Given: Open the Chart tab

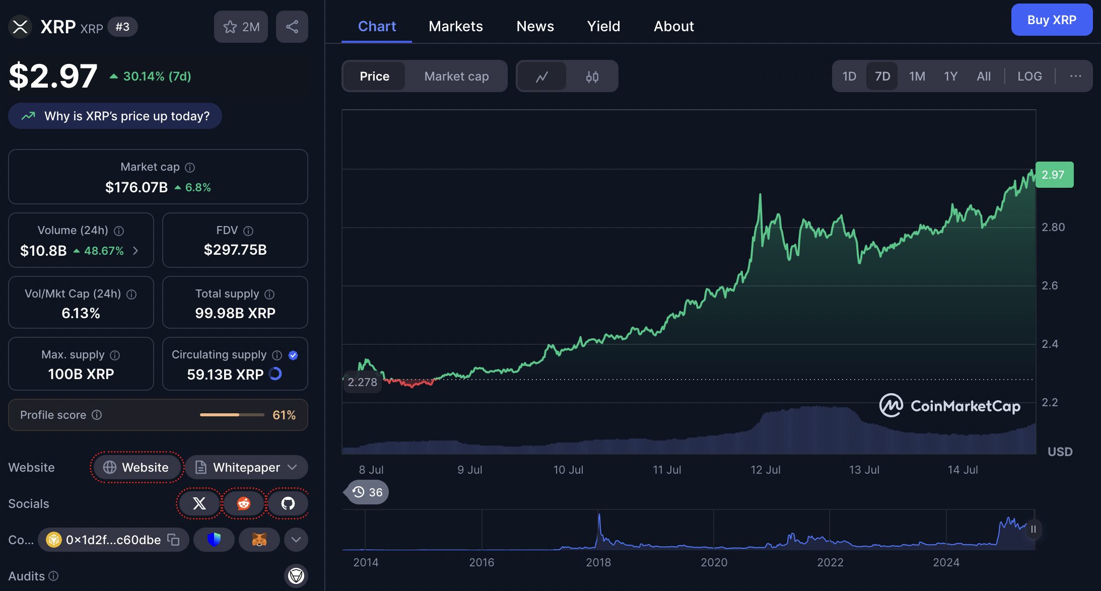Looking at the screenshot, I should tap(377, 26).
